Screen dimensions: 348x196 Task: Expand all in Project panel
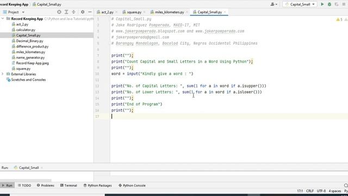tap(66, 12)
